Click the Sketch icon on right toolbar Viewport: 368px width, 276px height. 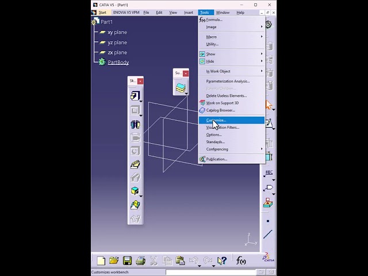coord(269,124)
